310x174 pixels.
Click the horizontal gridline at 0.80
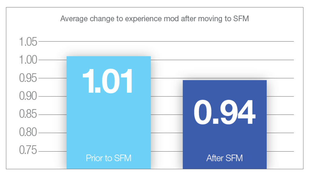point(167,133)
